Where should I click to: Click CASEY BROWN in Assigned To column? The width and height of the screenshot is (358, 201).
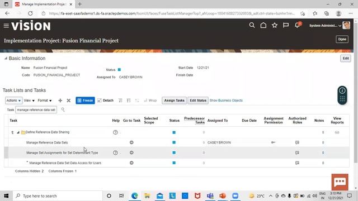tap(219, 143)
